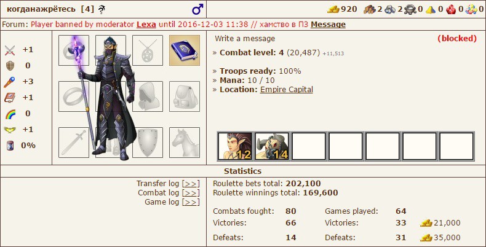The width and height of the screenshot is (486, 247).
Task: Click the male gender symbol icon
Action: point(197,9)
